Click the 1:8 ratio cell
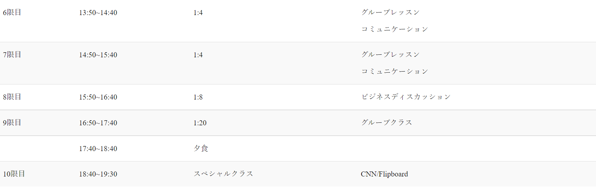This screenshot has height=189, width=596. point(198,97)
